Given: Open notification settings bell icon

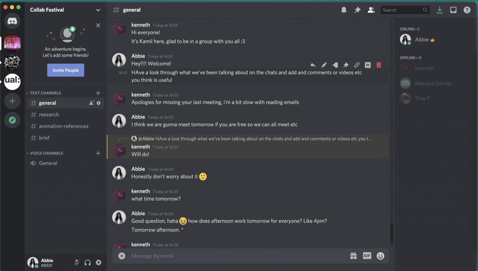Looking at the screenshot, I should (x=344, y=10).
